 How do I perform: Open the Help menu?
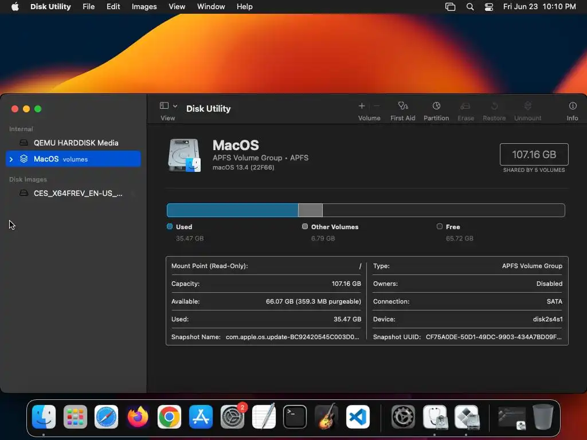click(244, 7)
